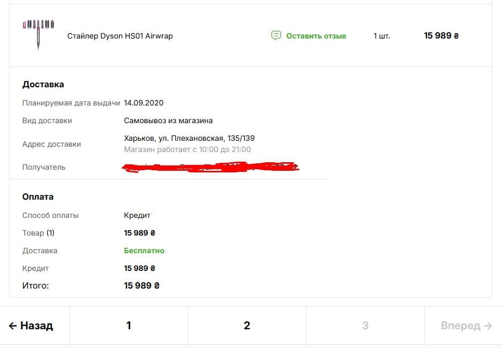Click the green Бесплатно delivery cost
Viewport: 502px width, 348px height.
coord(144,251)
